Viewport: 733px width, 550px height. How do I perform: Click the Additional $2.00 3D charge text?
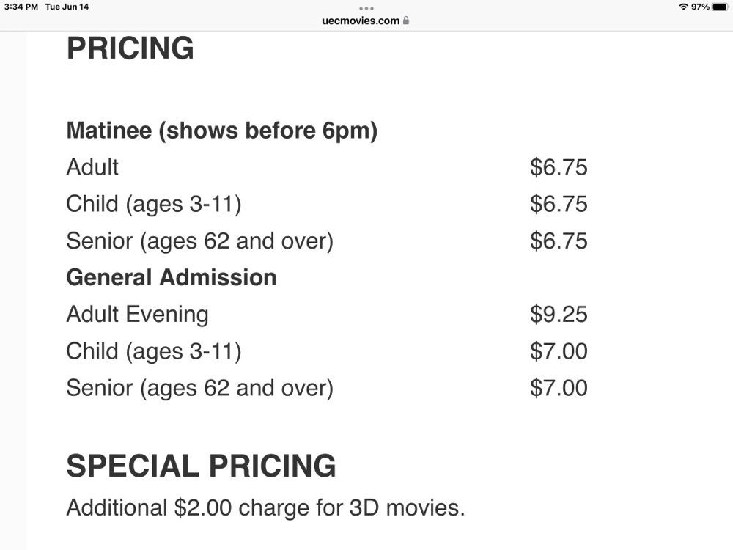pyautogui.click(x=265, y=507)
